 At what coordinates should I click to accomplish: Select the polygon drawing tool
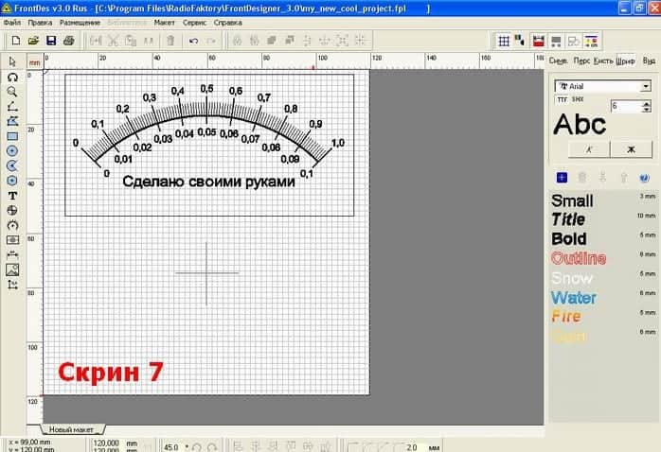12,121
